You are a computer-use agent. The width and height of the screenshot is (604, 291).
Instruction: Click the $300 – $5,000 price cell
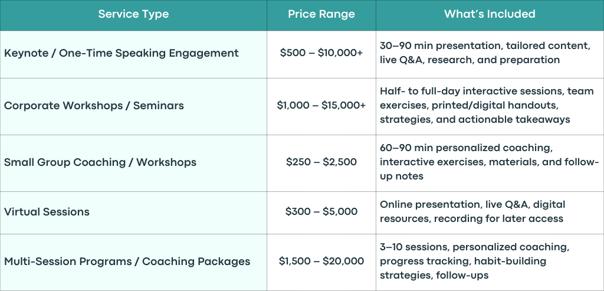pyautogui.click(x=321, y=212)
